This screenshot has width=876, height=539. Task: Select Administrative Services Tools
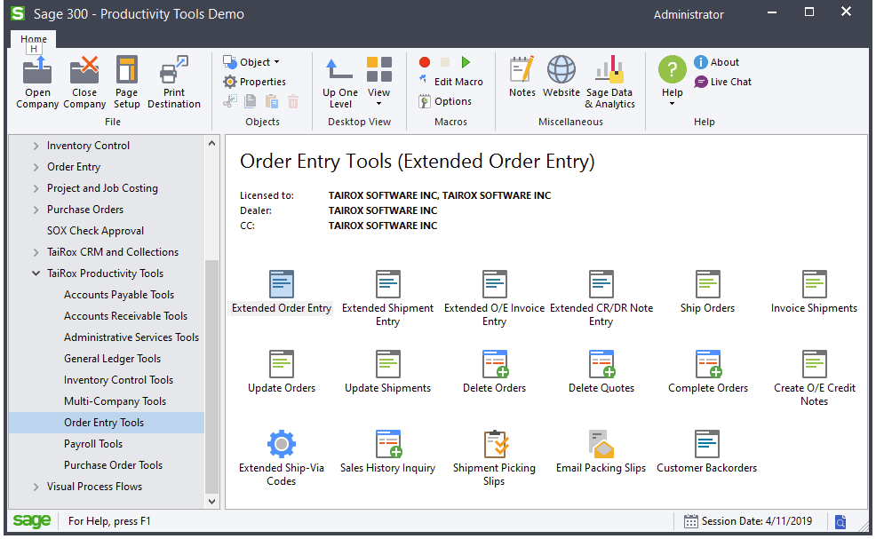pos(131,337)
